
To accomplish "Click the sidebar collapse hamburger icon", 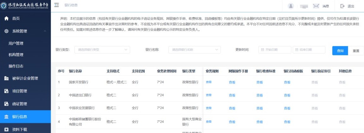I will tap(57, 5).
